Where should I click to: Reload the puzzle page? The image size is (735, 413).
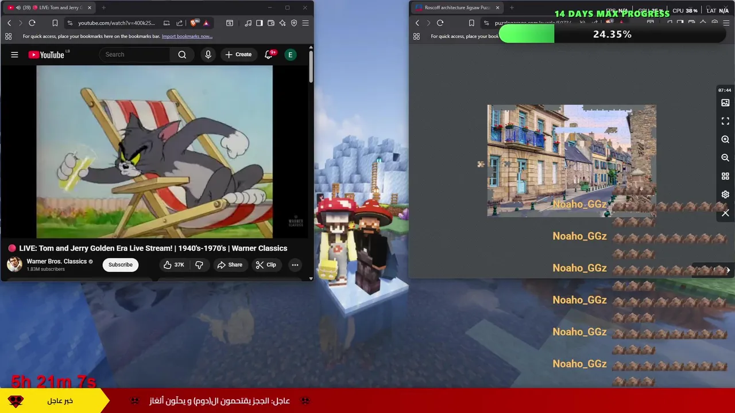pos(440,23)
